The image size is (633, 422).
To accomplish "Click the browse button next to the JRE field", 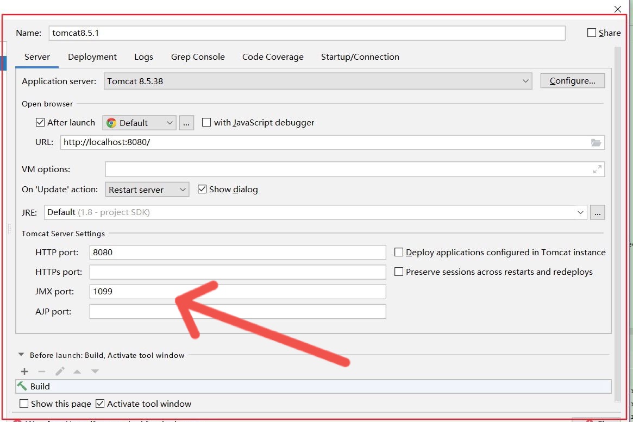I will (x=598, y=212).
